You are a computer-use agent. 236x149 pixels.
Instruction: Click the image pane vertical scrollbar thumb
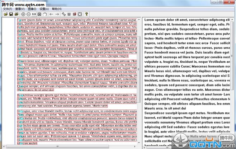point(139,69)
